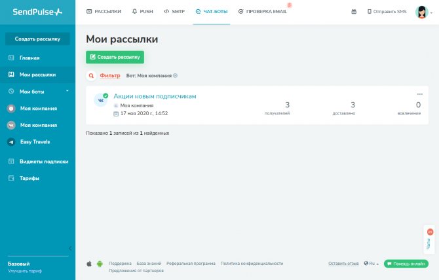Open the Чаты side panel tab
This screenshot has width=439, height=280.
[x=429, y=241]
